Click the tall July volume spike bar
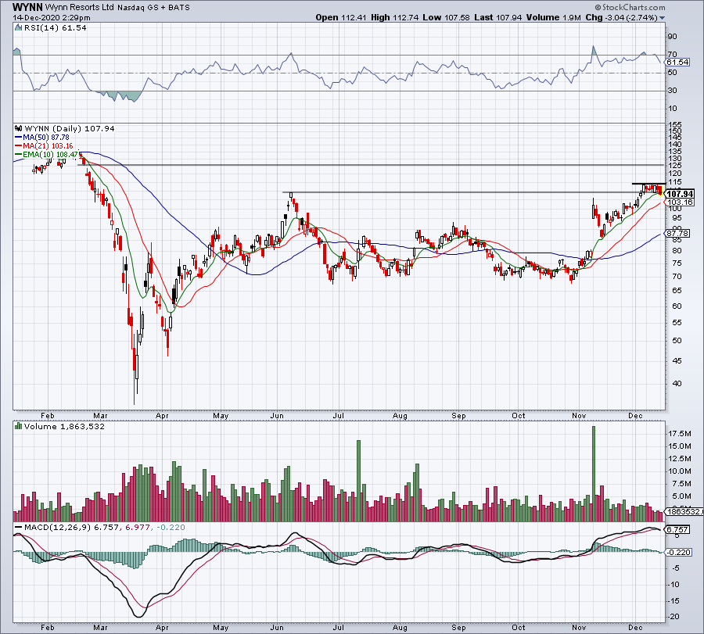 (x=359, y=481)
